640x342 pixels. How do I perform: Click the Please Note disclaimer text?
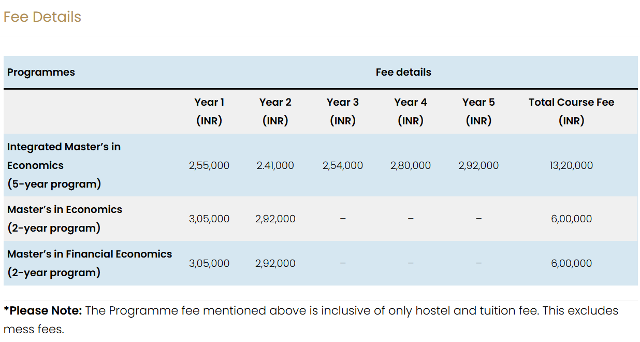click(x=311, y=319)
